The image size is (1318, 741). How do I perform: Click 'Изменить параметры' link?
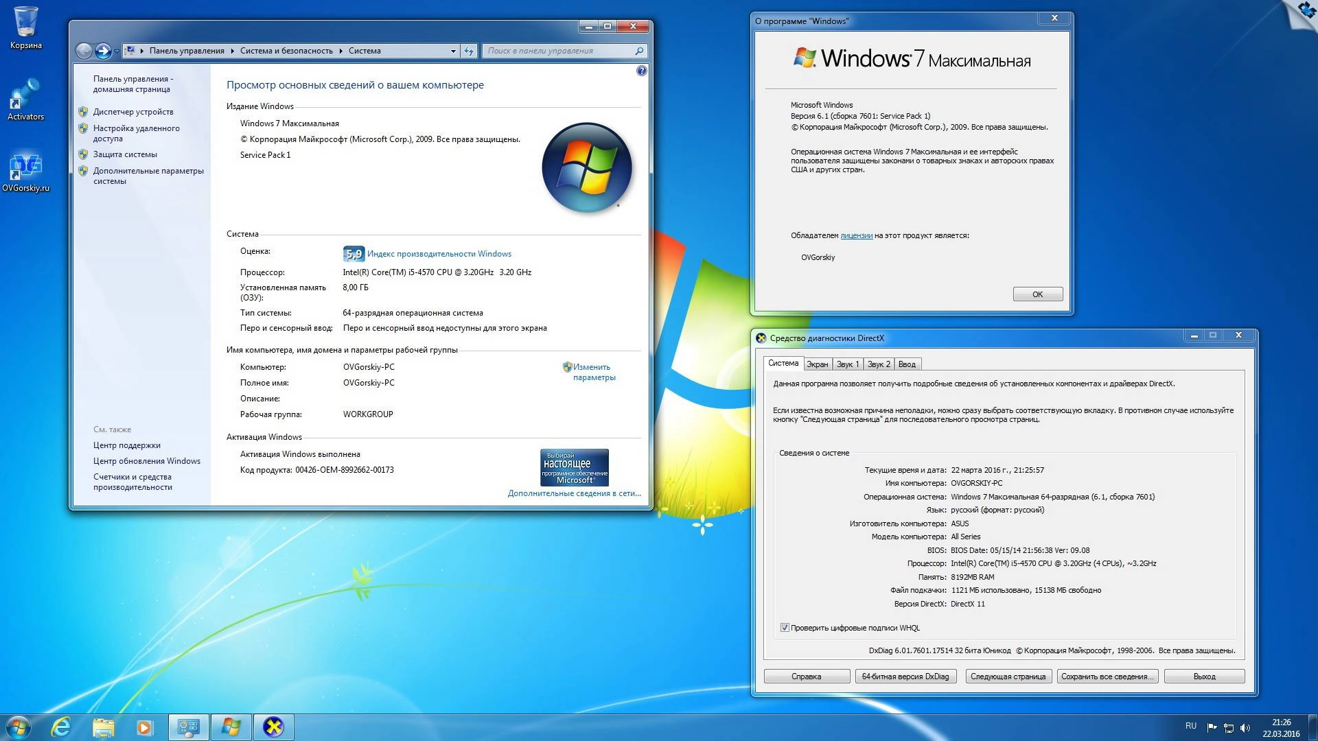594,372
